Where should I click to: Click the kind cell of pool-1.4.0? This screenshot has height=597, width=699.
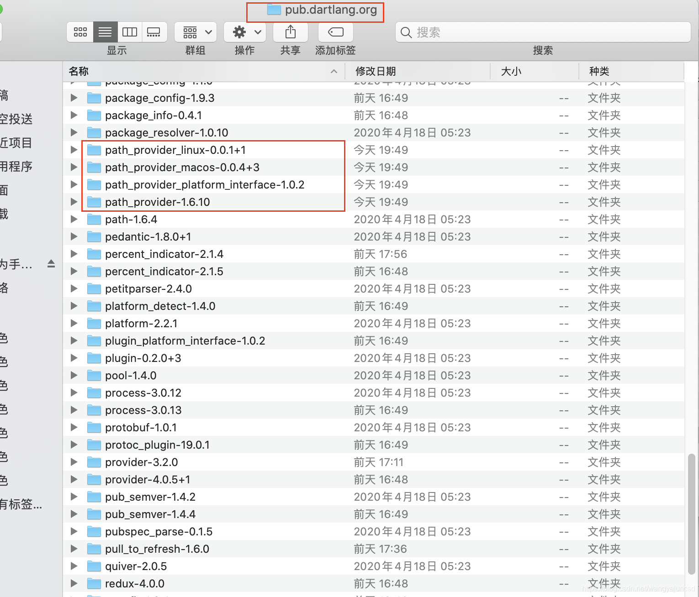click(x=604, y=376)
